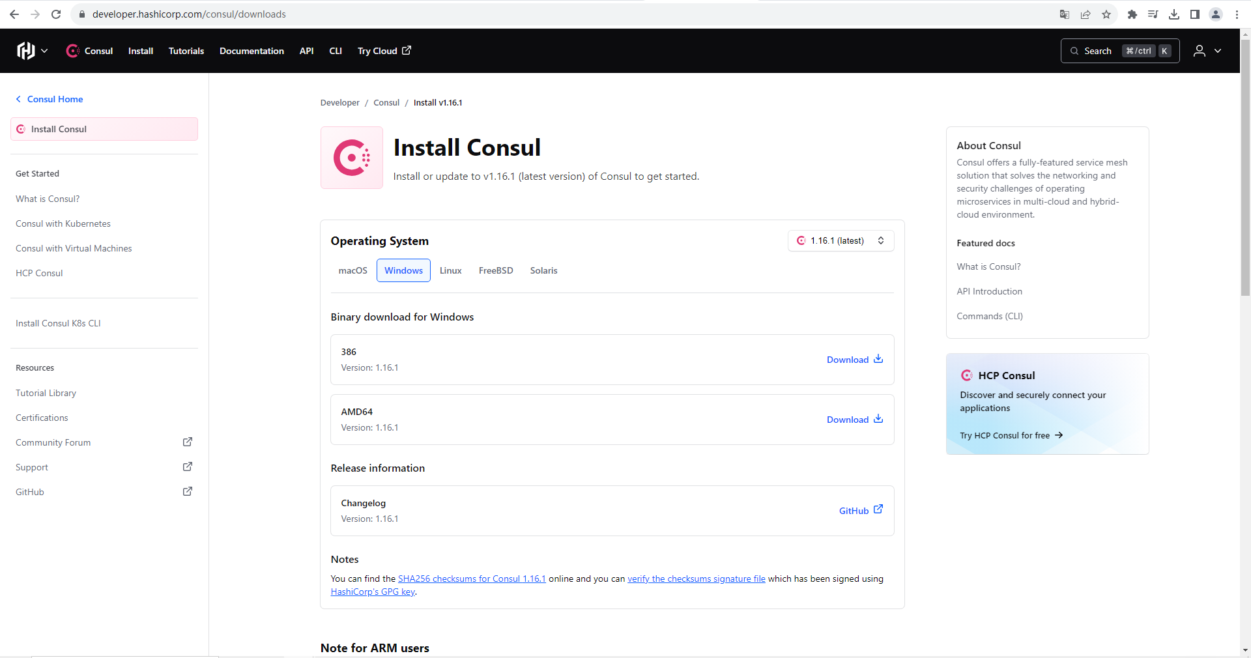Click Try HCP Consul for free
1251x658 pixels.
point(1011,435)
